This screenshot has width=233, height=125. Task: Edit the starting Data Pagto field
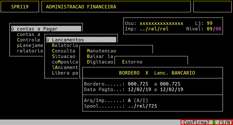(139, 89)
